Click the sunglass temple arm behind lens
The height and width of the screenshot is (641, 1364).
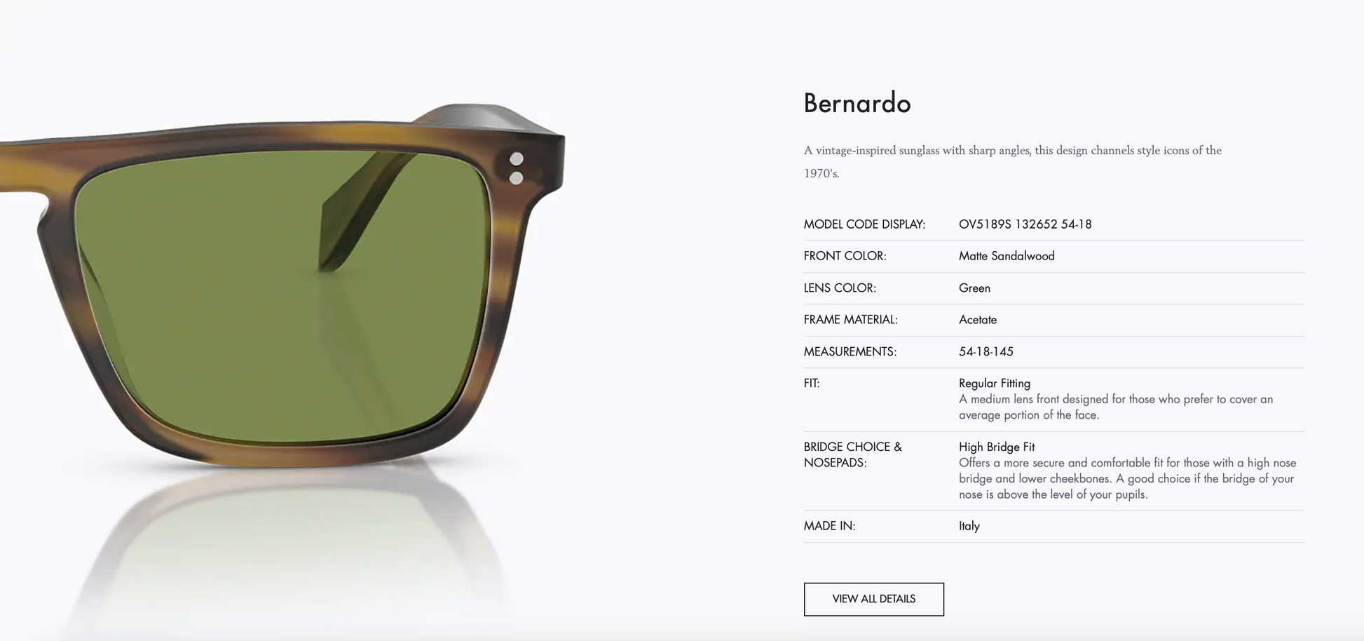(x=364, y=210)
